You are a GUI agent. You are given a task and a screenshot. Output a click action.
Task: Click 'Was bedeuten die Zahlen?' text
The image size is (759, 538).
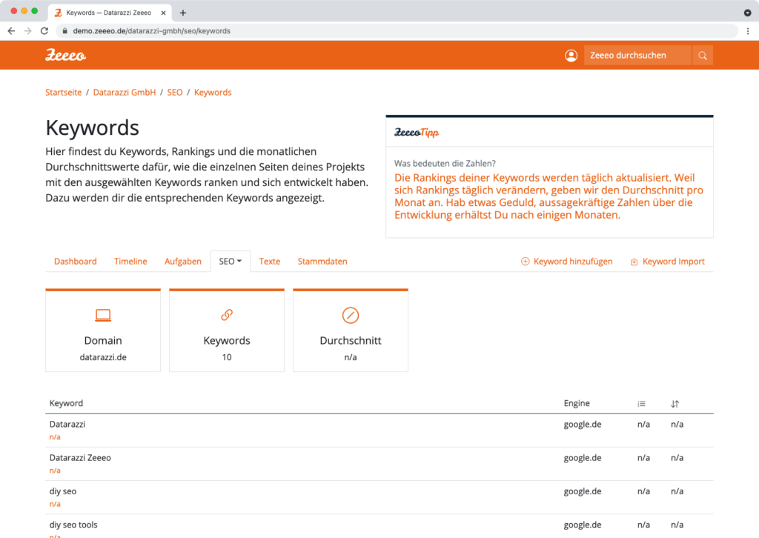tap(445, 164)
